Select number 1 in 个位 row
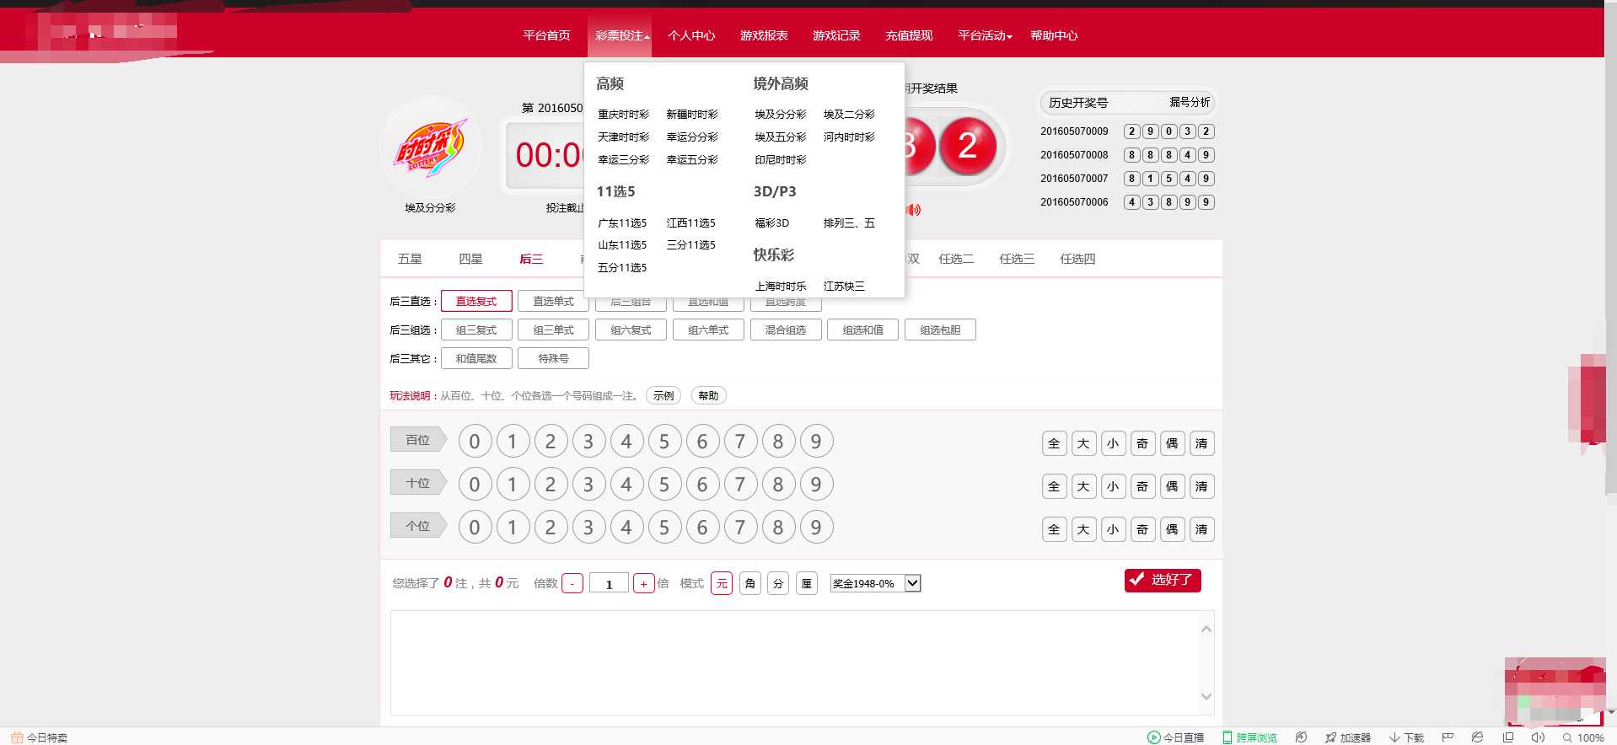 tap(513, 528)
